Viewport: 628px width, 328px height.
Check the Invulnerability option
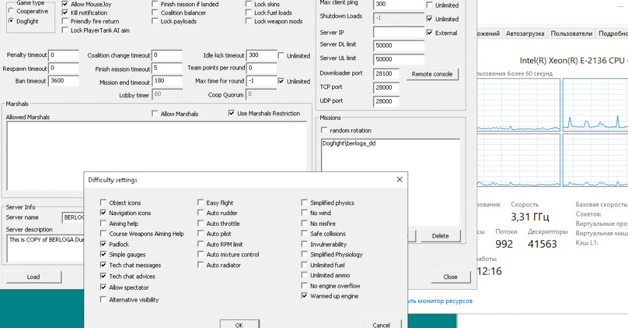pos(305,244)
